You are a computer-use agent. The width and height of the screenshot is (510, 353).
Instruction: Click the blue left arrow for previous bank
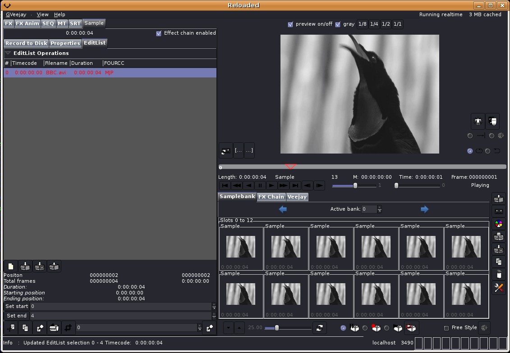coord(283,209)
